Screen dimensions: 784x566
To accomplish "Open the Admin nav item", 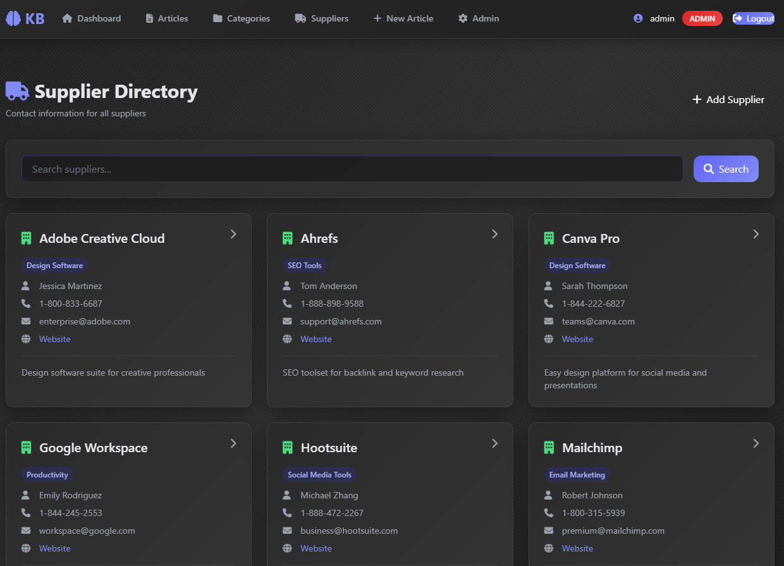I will [479, 18].
